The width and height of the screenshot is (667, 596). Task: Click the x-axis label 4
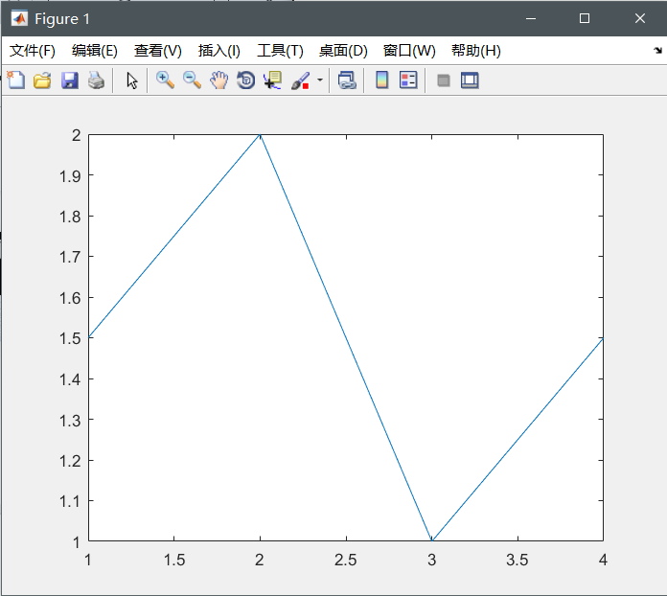pos(603,560)
